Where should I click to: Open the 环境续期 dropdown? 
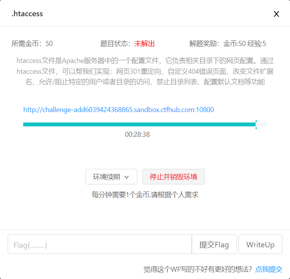coord(111,177)
